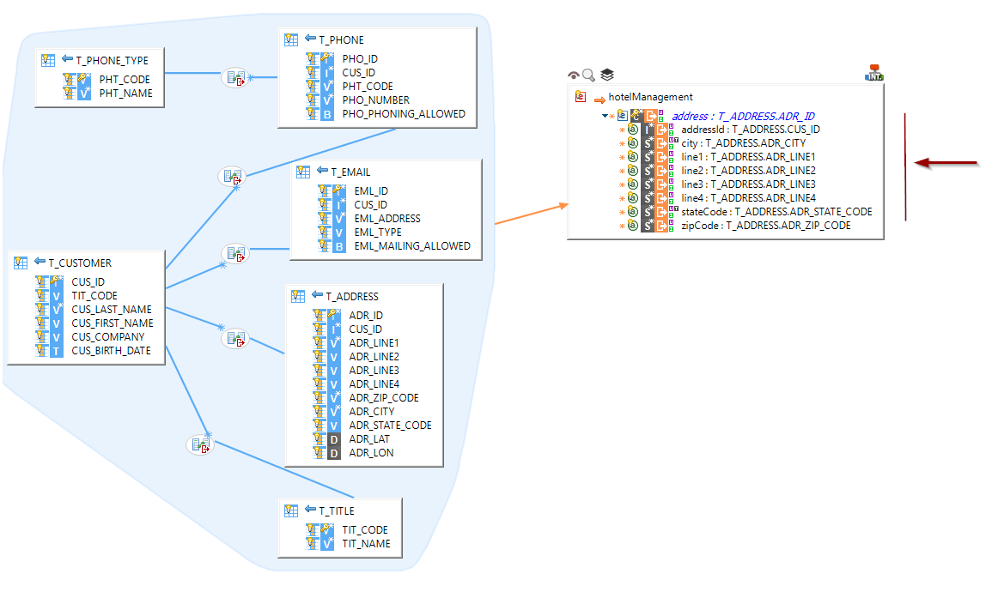Select the PHO_ID column in T_PHONE
Screen dimensions: 992x598
coord(360,59)
